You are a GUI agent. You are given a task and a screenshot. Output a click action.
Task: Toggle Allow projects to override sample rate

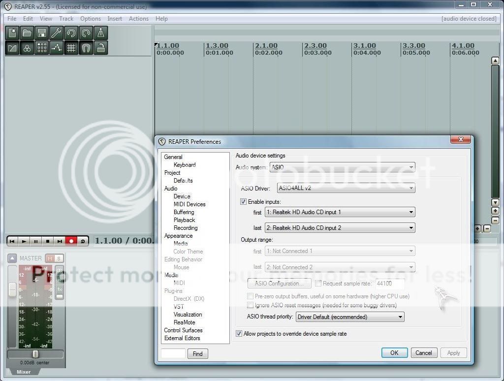239,333
